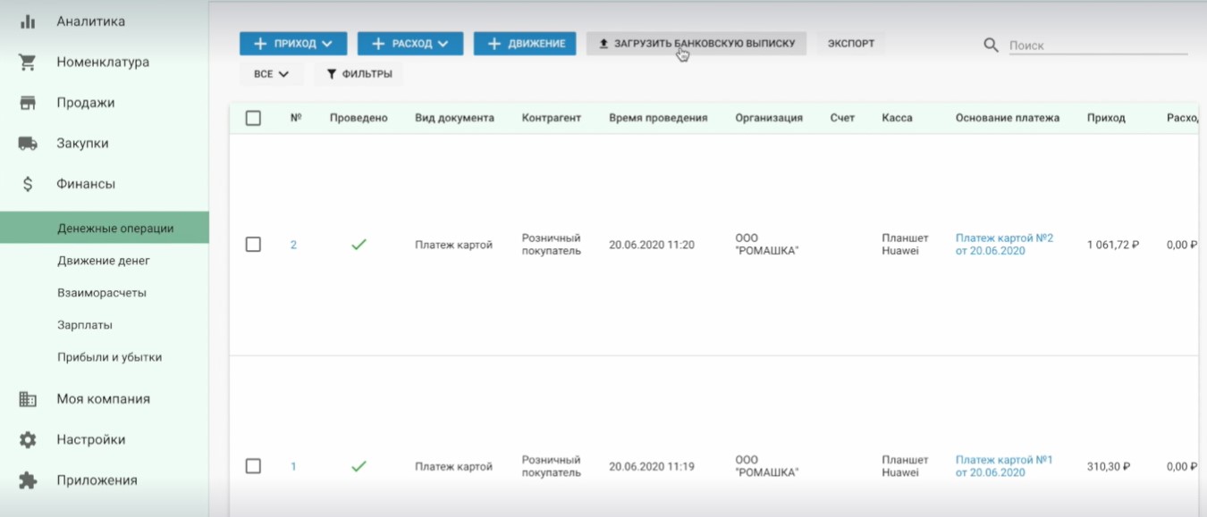Sort by Время проведения column header
The width and height of the screenshot is (1207, 517).
(658, 118)
